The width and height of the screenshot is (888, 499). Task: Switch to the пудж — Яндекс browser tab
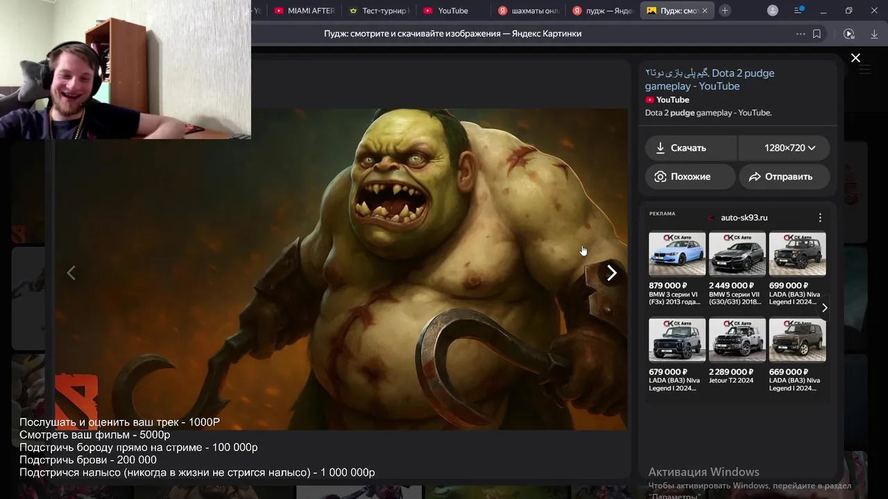tap(602, 10)
